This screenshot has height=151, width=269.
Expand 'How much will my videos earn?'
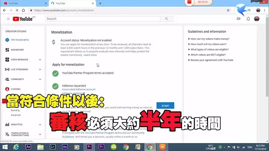point(207,44)
